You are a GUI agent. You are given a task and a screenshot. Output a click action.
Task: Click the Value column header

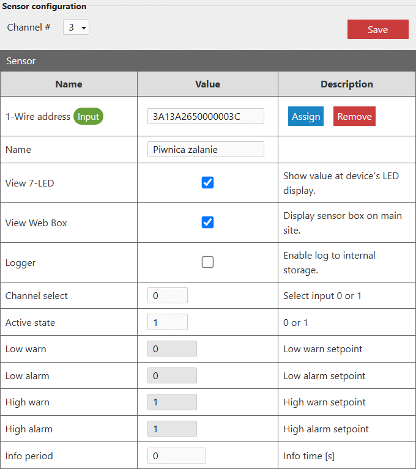[207, 84]
